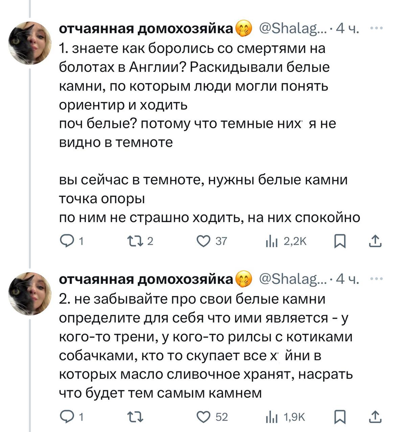The image size is (393, 432).
Task: Open profile name on second tweet
Action: (147, 280)
